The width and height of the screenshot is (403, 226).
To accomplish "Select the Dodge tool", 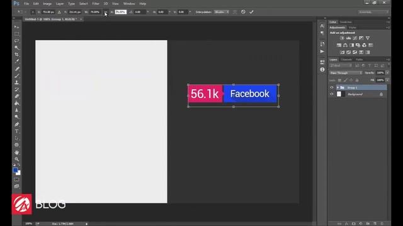I will click(17, 117).
